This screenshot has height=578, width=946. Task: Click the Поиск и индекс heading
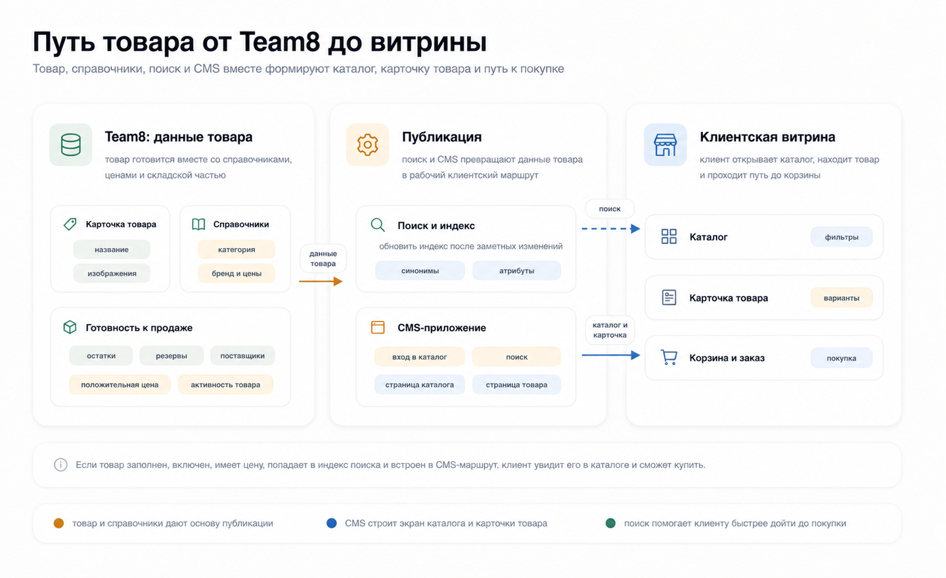tap(436, 225)
